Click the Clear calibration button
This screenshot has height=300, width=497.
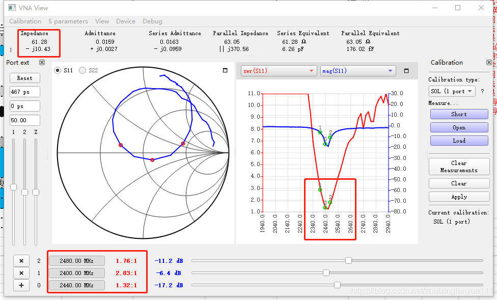click(459, 183)
